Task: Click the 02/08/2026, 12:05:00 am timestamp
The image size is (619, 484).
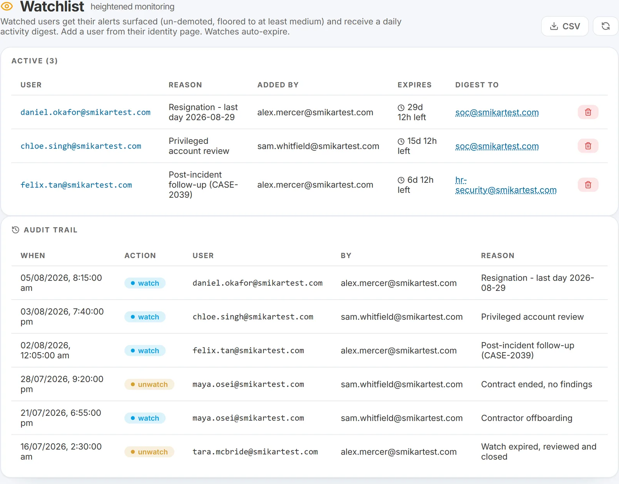Action: click(x=45, y=350)
